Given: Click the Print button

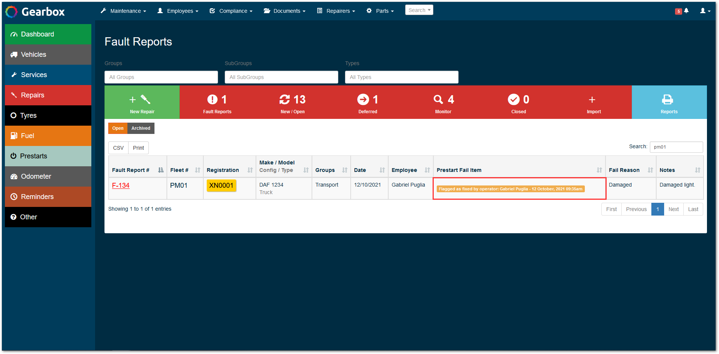Looking at the screenshot, I should pyautogui.click(x=138, y=148).
